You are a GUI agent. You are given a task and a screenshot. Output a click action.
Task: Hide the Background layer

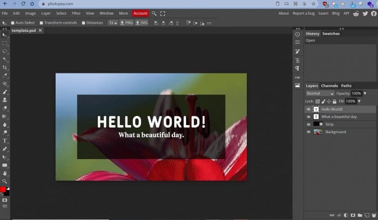point(308,132)
